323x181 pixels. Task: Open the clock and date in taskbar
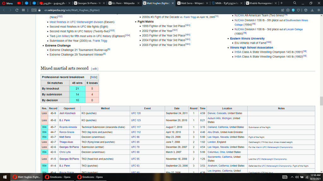(315, 177)
